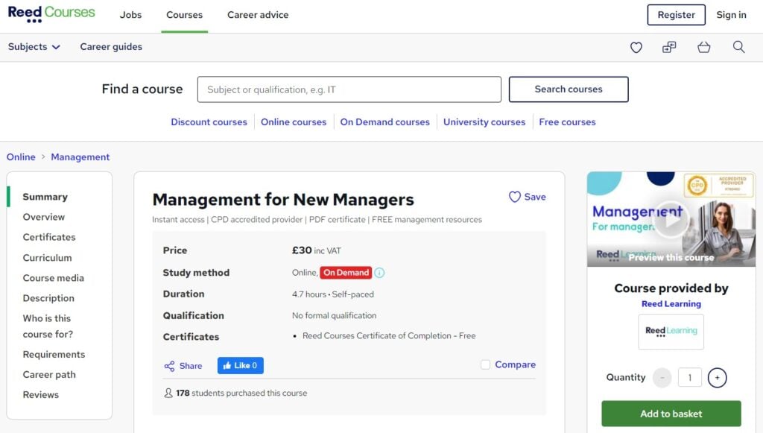Click the quantity input field

coord(689,378)
